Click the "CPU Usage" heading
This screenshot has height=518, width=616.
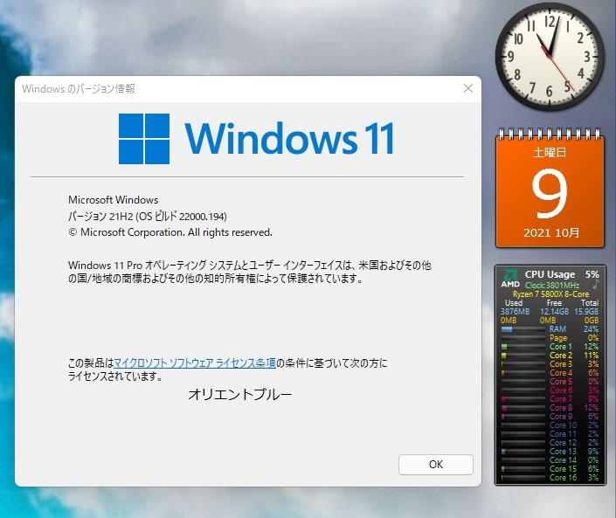click(x=550, y=274)
